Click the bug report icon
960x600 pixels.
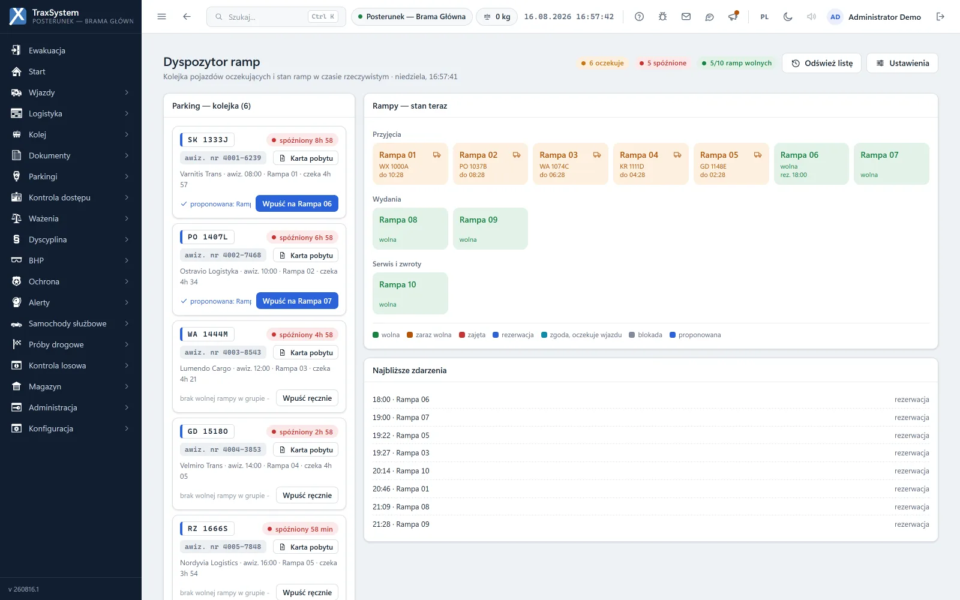[662, 17]
